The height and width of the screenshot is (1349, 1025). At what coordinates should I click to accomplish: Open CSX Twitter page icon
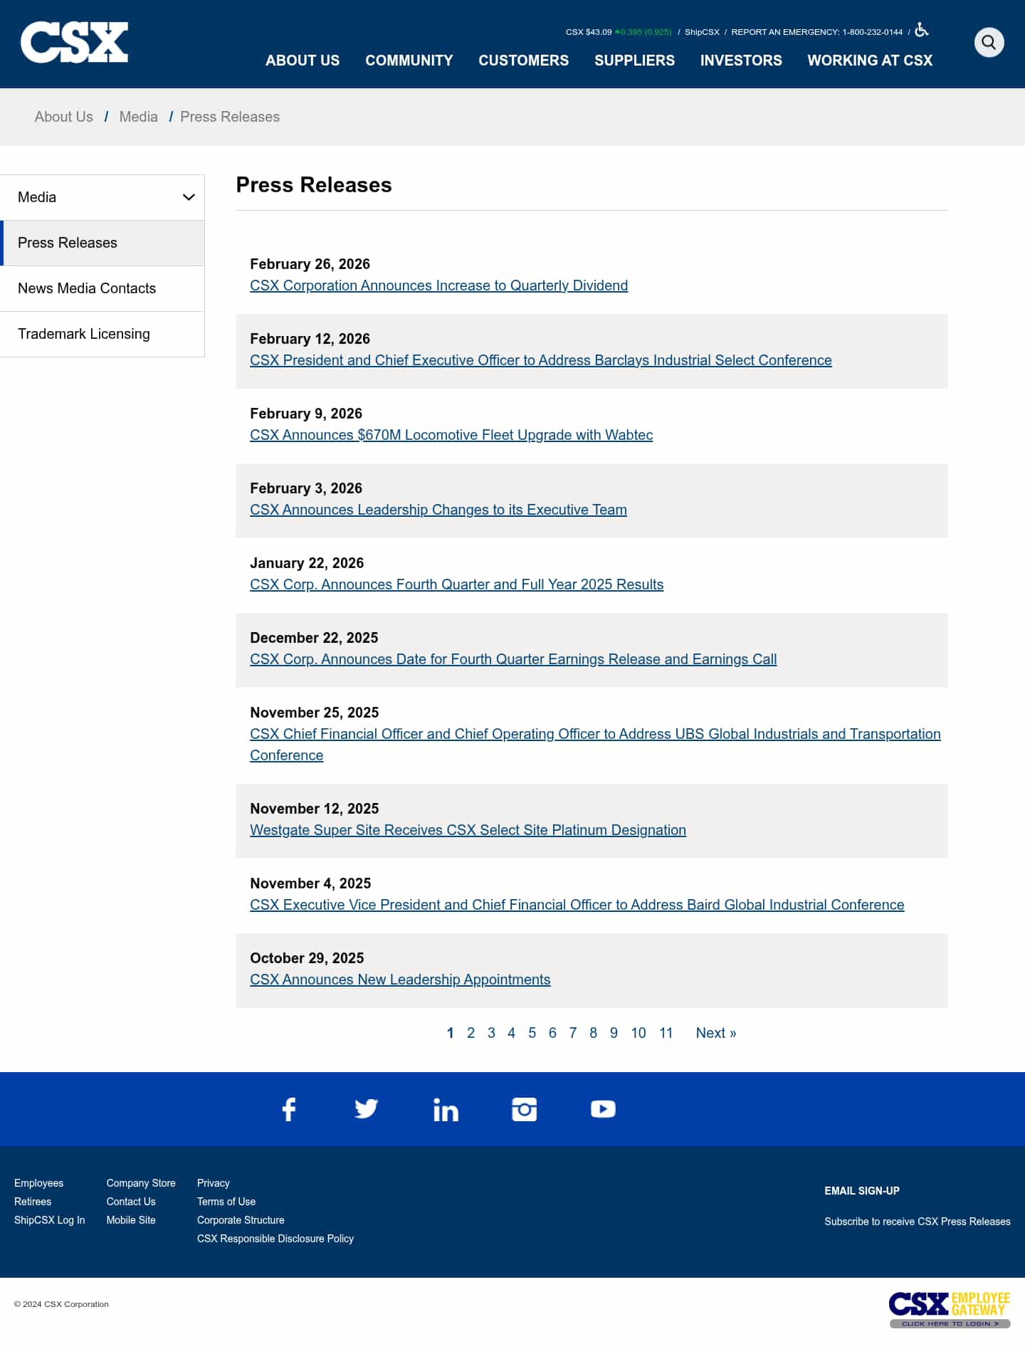(367, 1109)
